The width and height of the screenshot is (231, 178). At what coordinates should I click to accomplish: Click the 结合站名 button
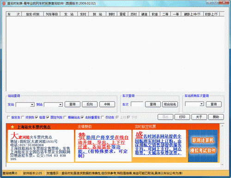(x=170, y=104)
